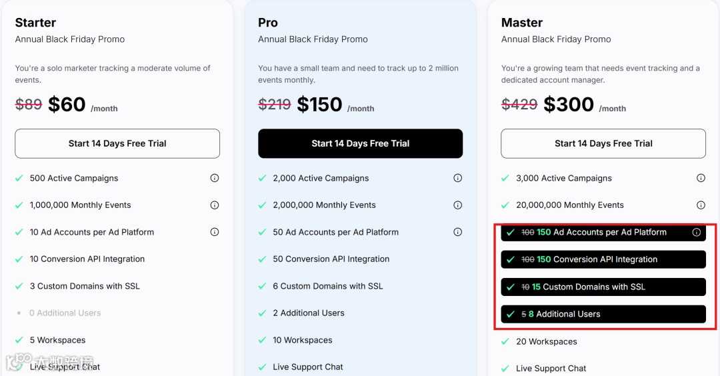Click info icon beside Starter 500 Active Campaigns
720x376 pixels.
215,178
